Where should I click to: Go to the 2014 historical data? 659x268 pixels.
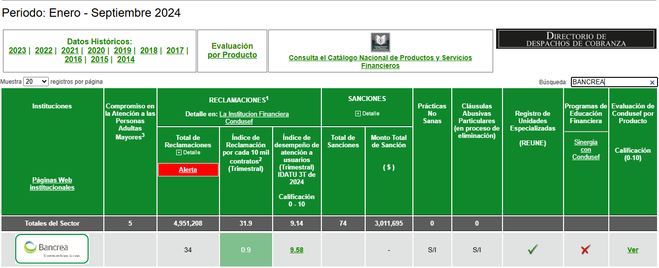[126, 60]
